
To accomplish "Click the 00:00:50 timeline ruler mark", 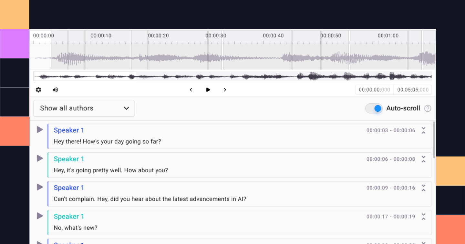I will point(331,36).
